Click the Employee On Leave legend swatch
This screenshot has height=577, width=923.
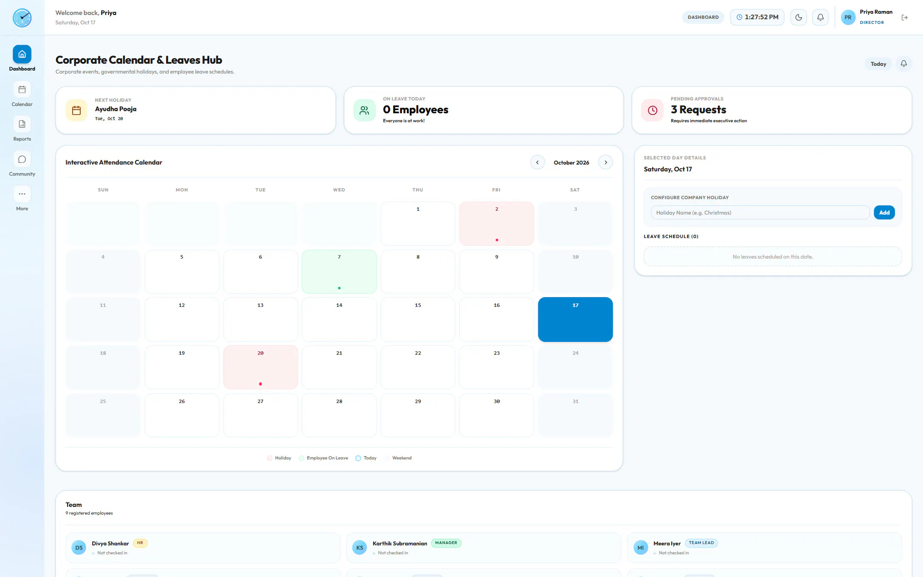coord(301,458)
